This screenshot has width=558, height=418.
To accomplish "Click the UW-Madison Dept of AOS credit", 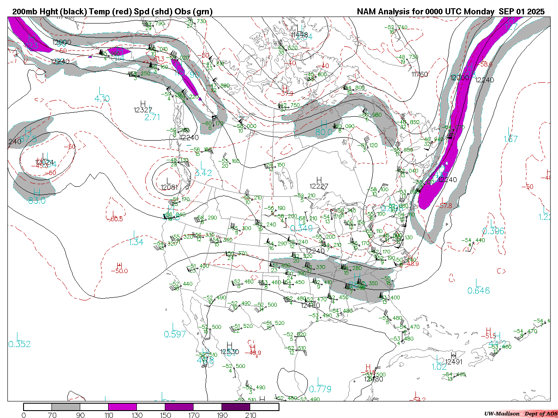I will coord(521,414).
